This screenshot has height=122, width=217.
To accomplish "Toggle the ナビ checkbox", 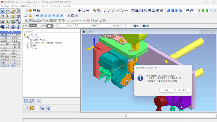I will pos(135,26).
